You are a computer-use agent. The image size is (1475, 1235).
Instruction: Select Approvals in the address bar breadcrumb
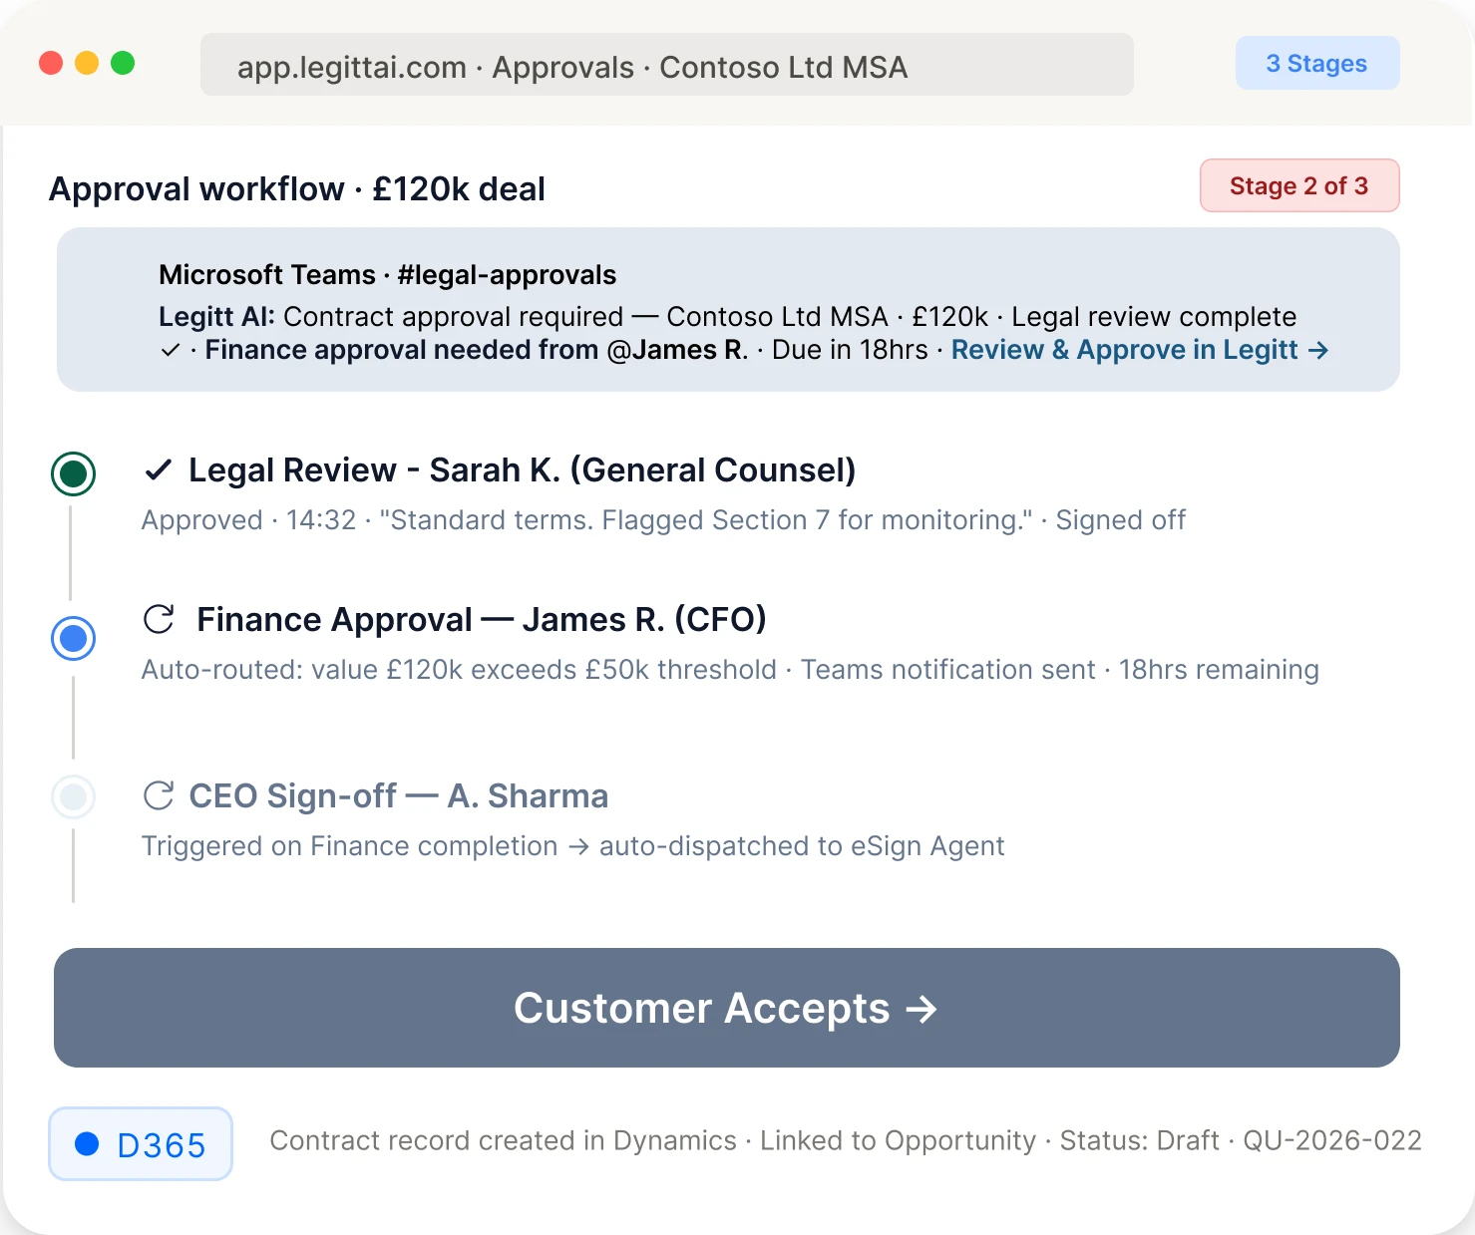[x=562, y=67]
